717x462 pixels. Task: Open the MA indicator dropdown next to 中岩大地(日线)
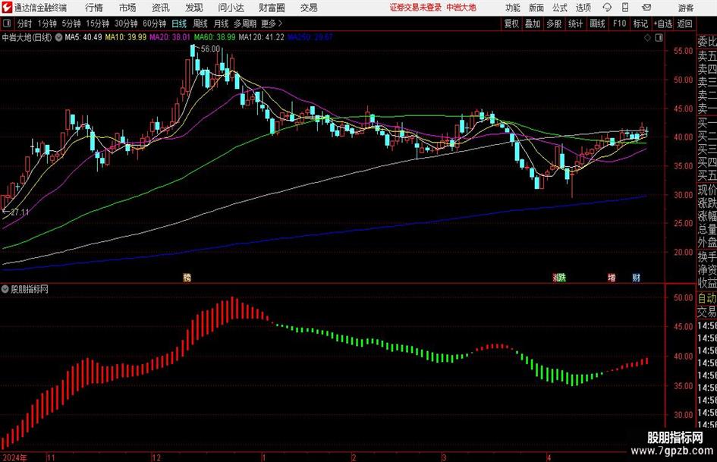[59, 37]
